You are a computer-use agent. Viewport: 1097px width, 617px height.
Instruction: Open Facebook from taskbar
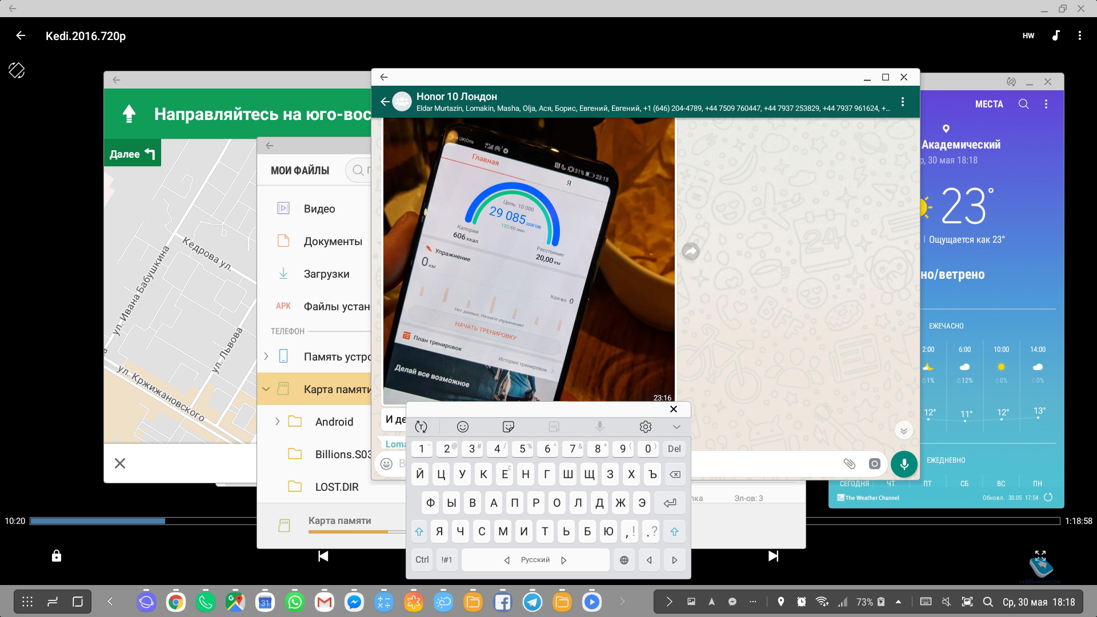click(503, 602)
